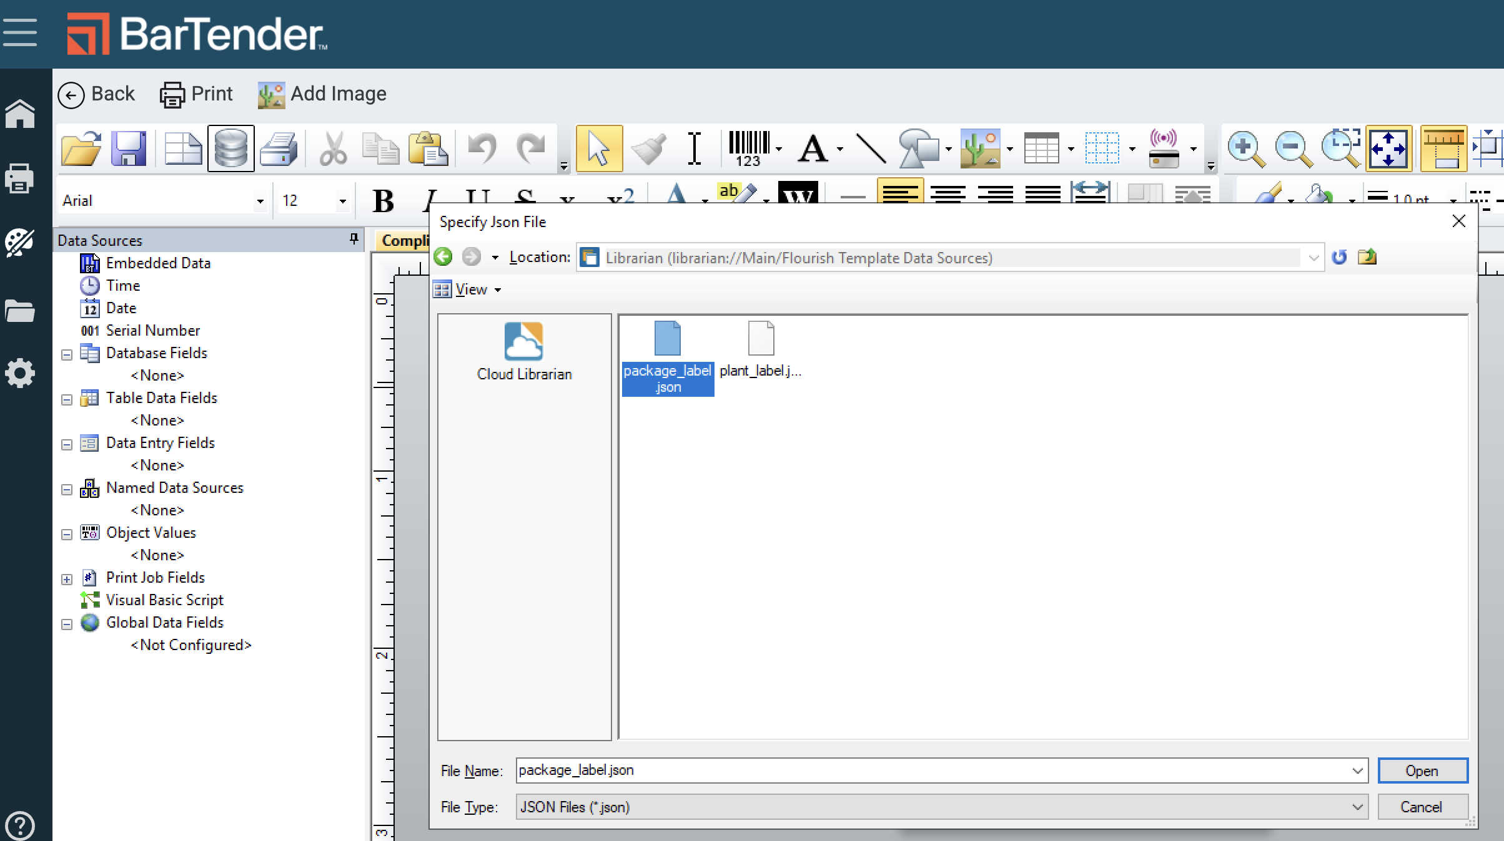This screenshot has height=841, width=1504.
Task: Click the barcode tool icon
Action: [749, 148]
